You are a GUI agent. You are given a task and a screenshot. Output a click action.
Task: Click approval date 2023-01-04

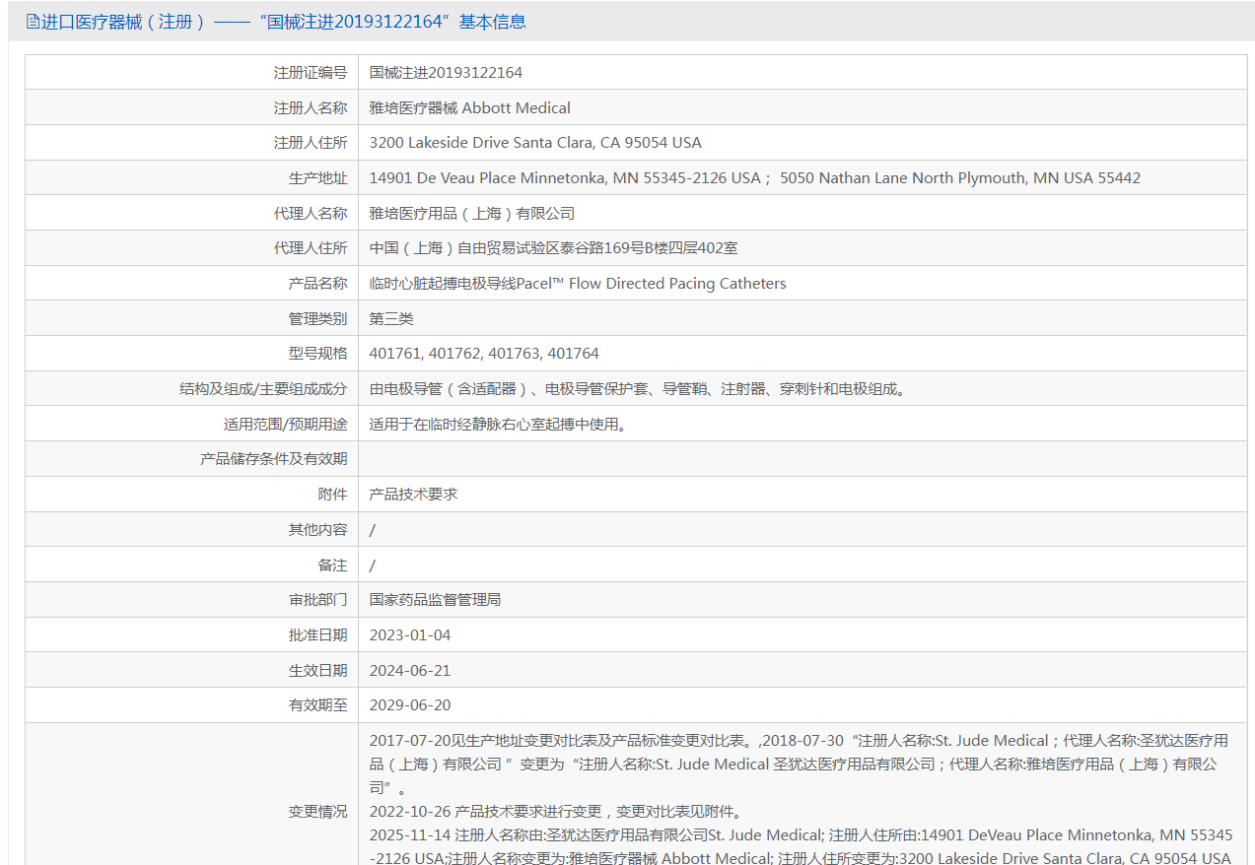(410, 635)
